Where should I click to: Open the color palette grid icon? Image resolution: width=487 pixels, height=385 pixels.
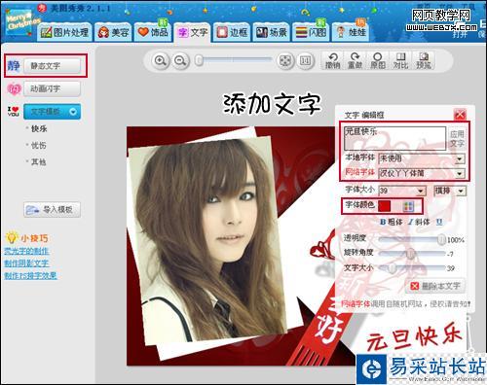pos(408,206)
